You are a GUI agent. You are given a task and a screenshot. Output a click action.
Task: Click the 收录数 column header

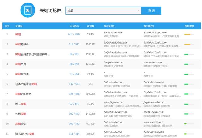[x=91, y=26]
